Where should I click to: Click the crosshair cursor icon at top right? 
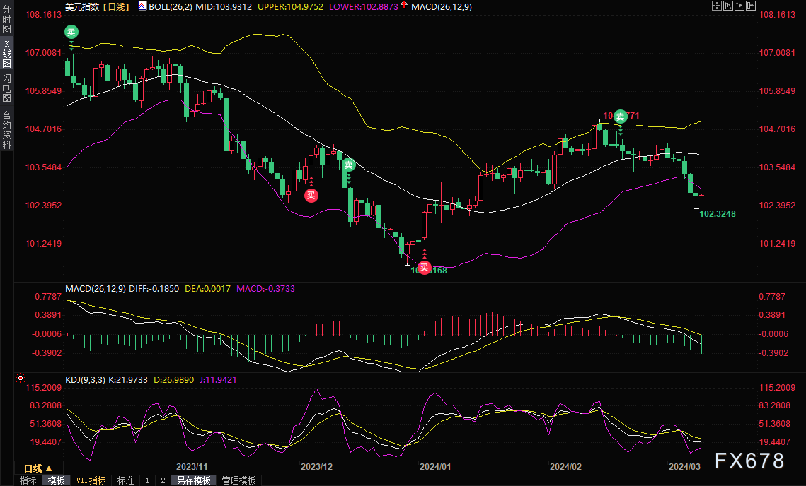(717, 6)
